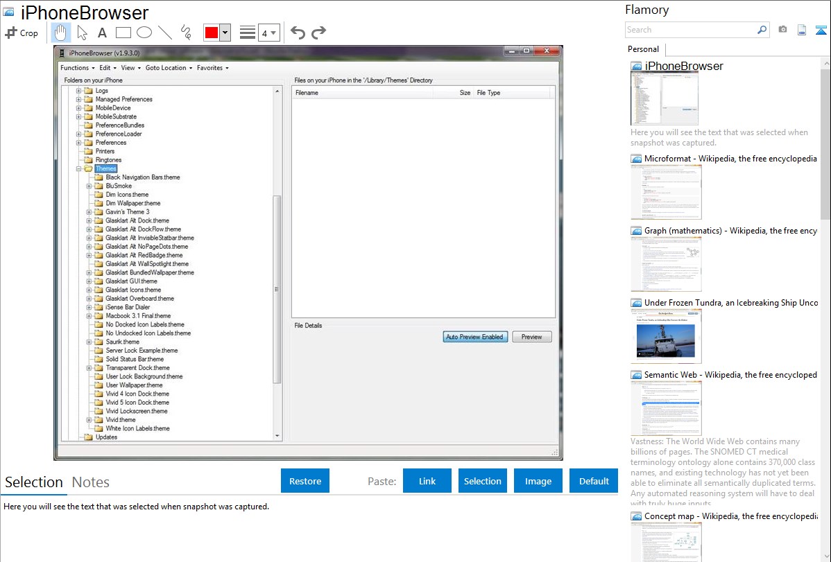Expand the MobileDevice folder

78,108
